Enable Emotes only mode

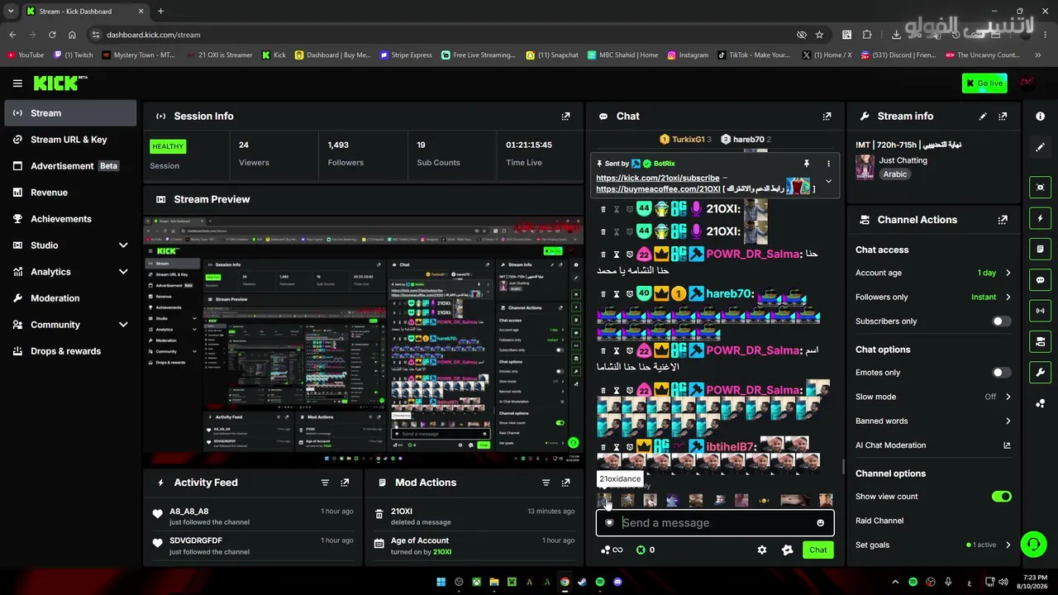tap(1001, 373)
